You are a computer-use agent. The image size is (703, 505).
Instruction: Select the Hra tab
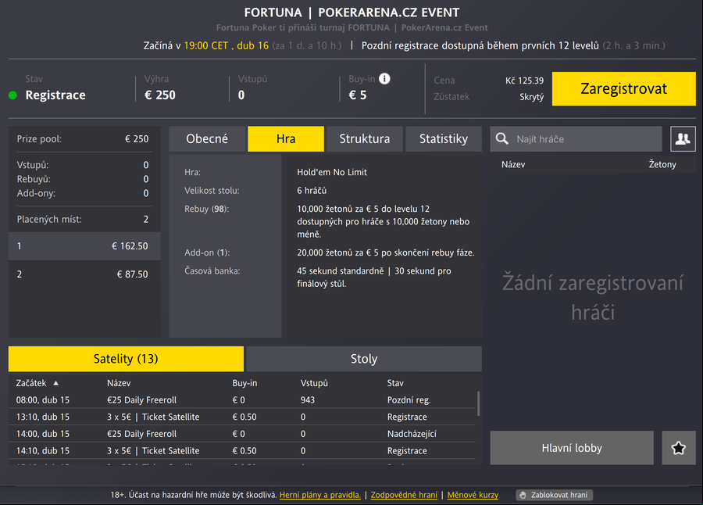[x=286, y=138]
